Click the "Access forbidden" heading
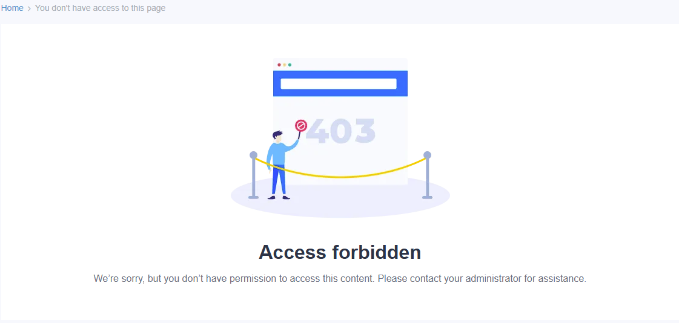The height and width of the screenshot is (323, 679). (x=340, y=252)
